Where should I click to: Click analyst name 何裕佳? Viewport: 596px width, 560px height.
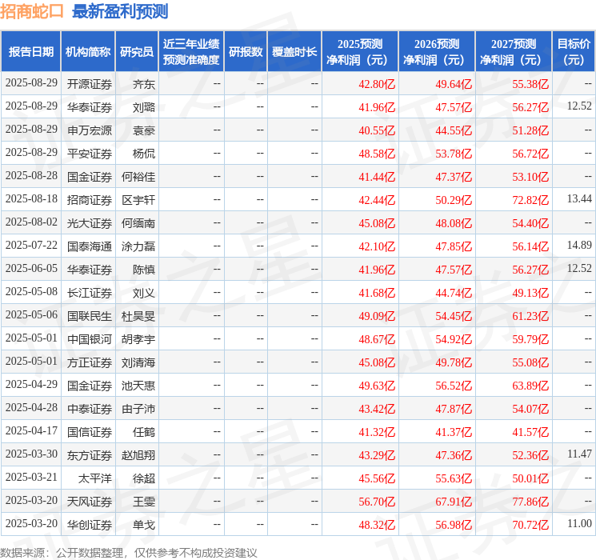(138, 177)
